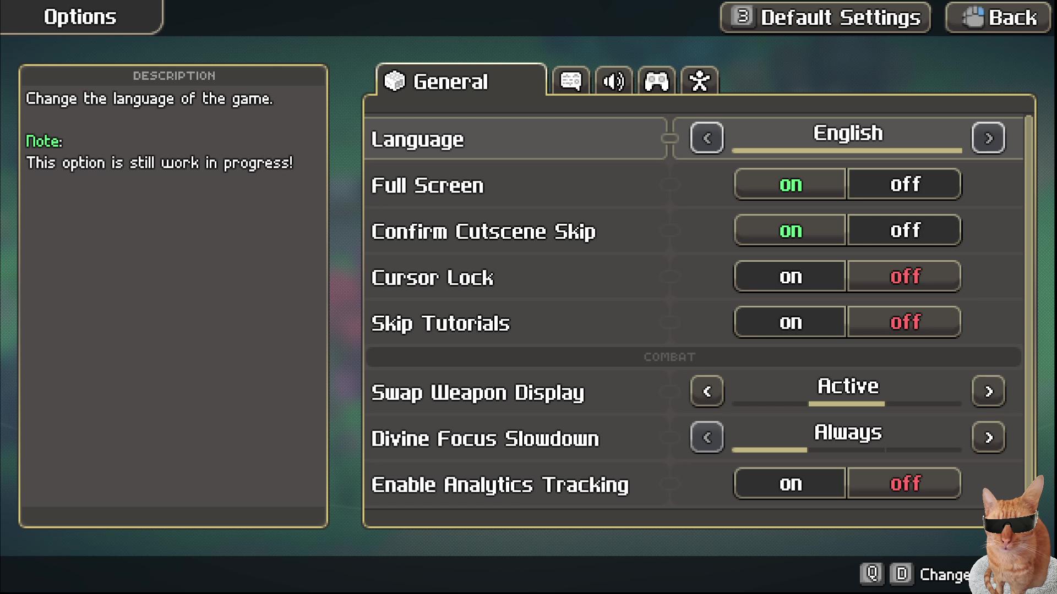Open the text/subtitles settings tab icon
Image resolution: width=1057 pixels, height=594 pixels.
[x=571, y=81]
